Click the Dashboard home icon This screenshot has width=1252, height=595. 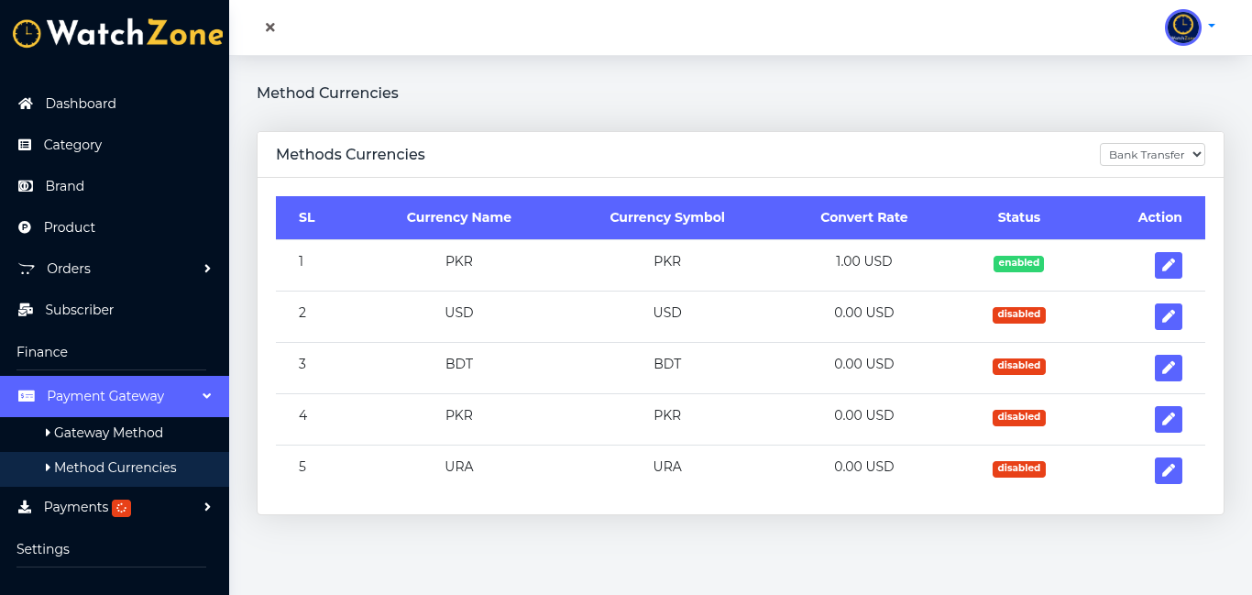(x=26, y=104)
